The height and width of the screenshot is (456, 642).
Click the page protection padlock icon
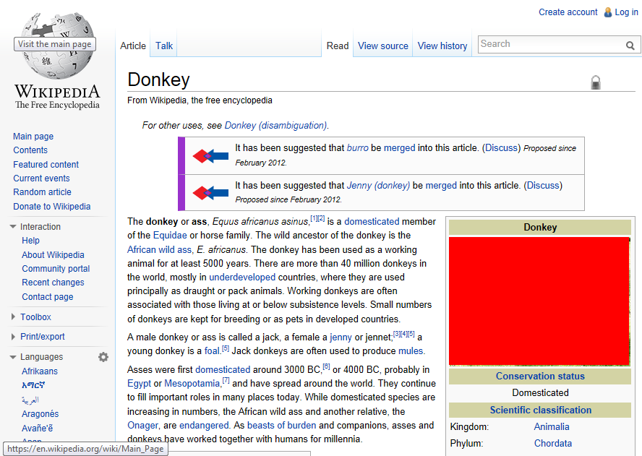596,82
